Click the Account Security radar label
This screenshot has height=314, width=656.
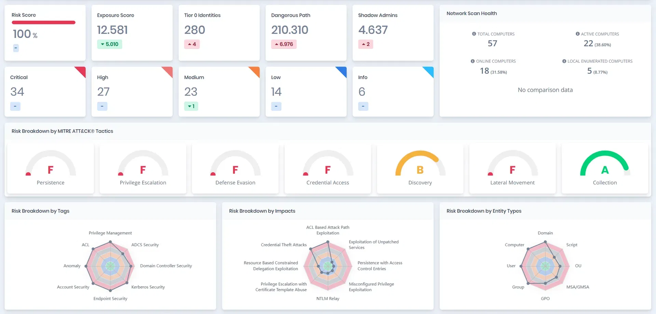[x=73, y=287]
